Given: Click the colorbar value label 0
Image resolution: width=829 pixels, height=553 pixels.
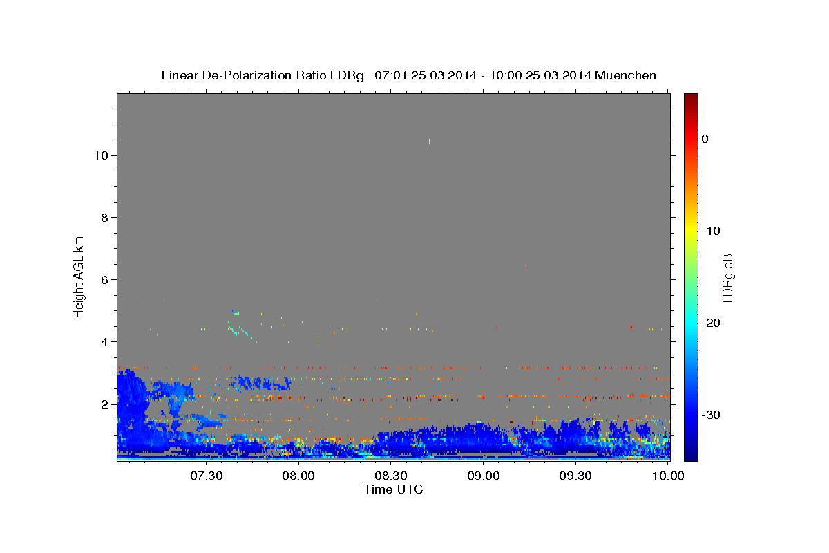Looking at the screenshot, I should (705, 139).
